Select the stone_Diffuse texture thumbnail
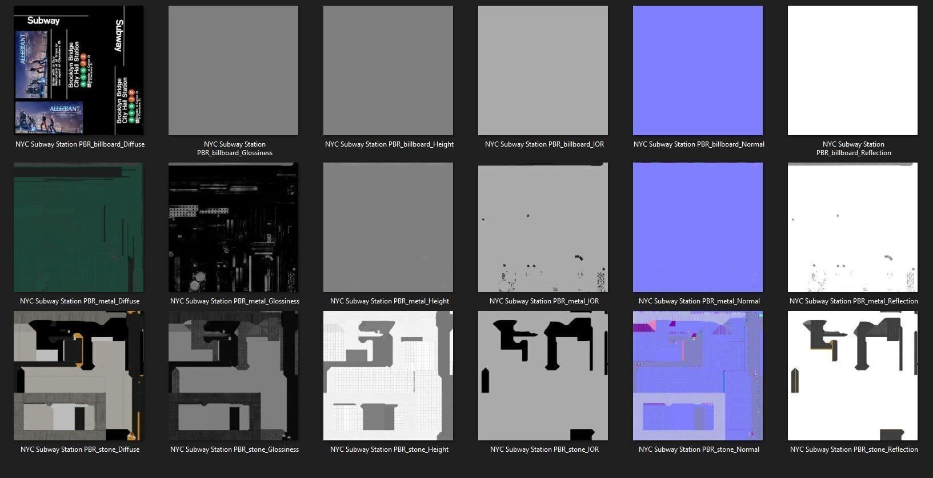 point(79,376)
